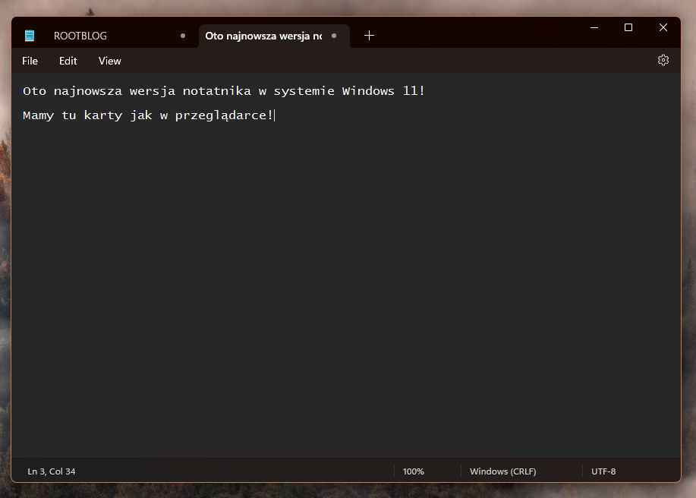
Task: Switch to the ROOTBLOG tab
Action: tap(80, 36)
